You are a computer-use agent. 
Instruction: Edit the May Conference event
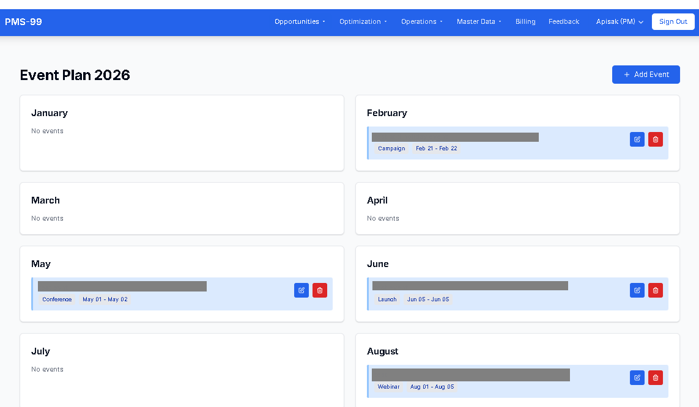(x=301, y=290)
